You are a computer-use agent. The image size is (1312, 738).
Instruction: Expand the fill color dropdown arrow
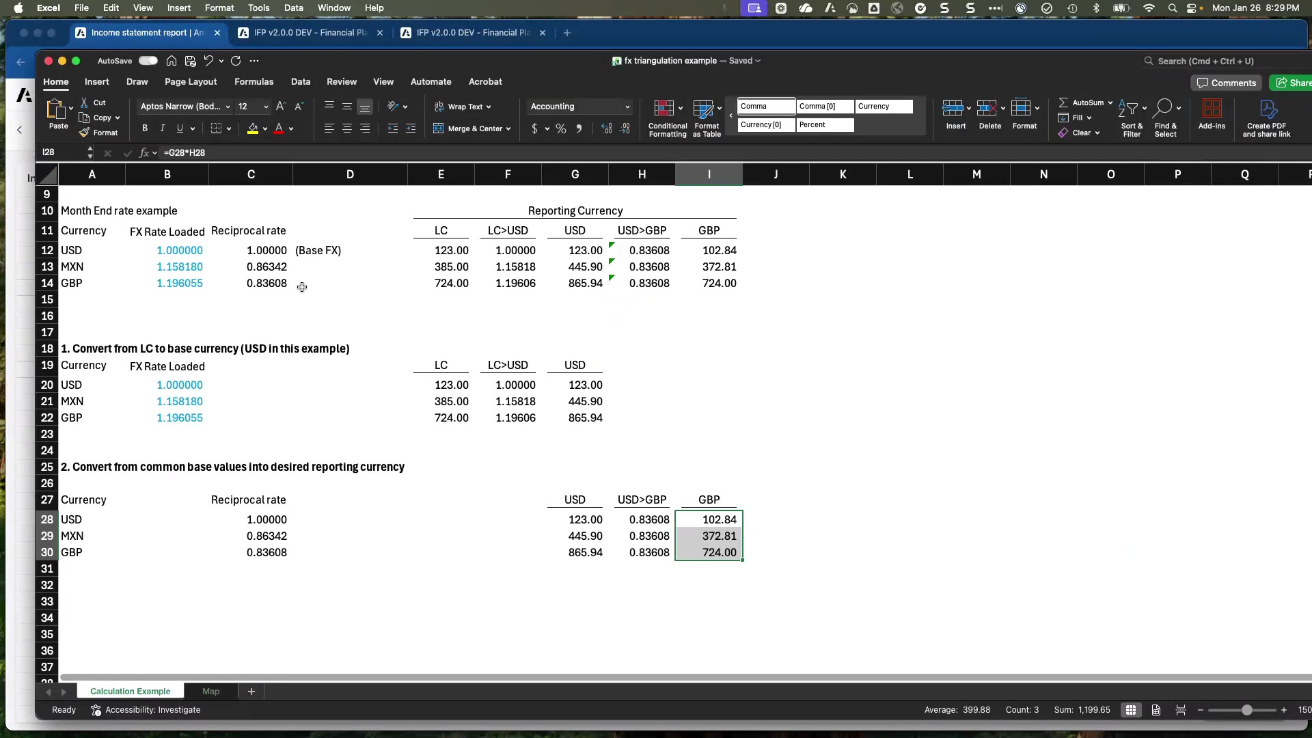265,130
